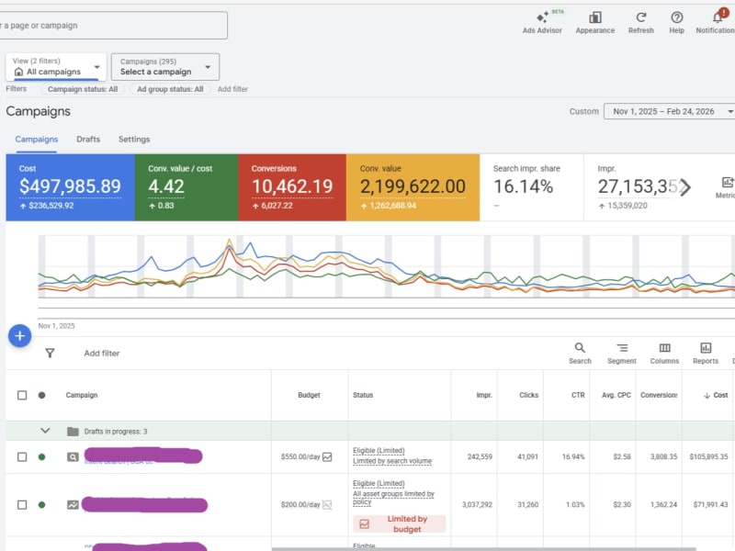Click the status dot in the table header
Viewport: 735px width, 551px height.
coord(41,395)
